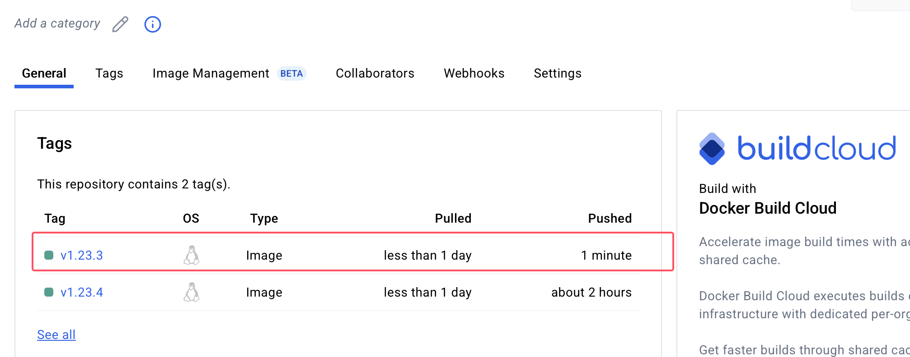The image size is (910, 357).
Task: Click the Docker Build Cloud heading
Action: click(x=768, y=208)
